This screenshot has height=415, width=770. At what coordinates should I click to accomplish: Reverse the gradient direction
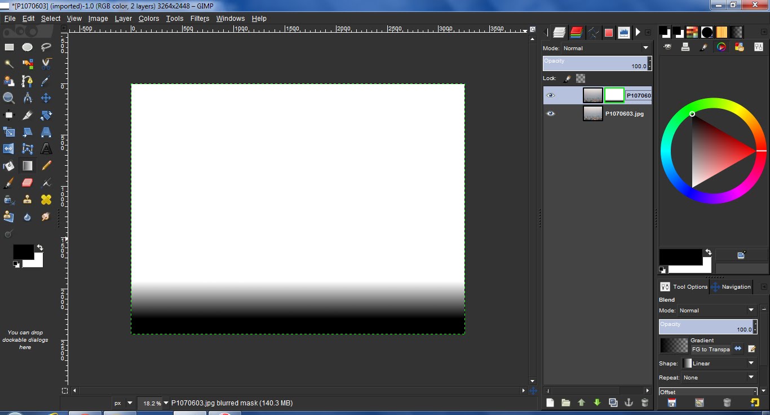point(738,348)
